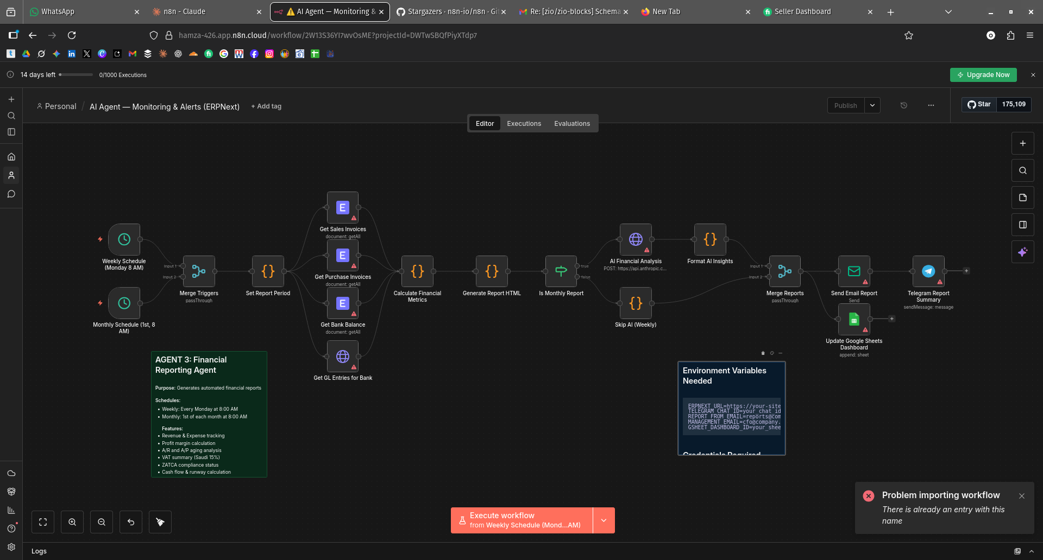
Task: Switch to the Evaluations tab
Action: click(x=571, y=124)
